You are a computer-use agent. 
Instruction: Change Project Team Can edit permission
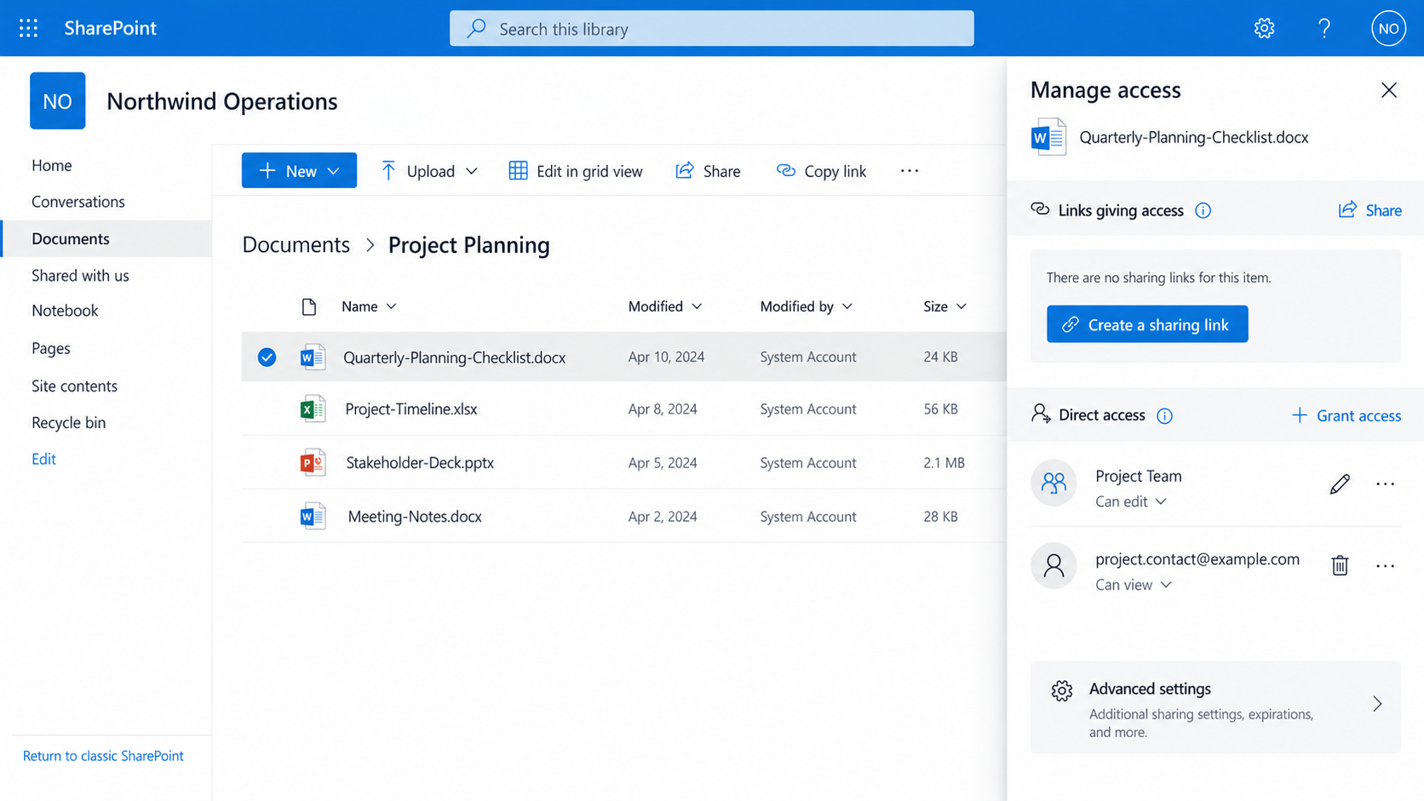pyautogui.click(x=1130, y=502)
